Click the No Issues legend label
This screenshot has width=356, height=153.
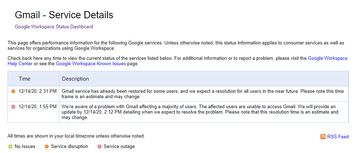25,147
